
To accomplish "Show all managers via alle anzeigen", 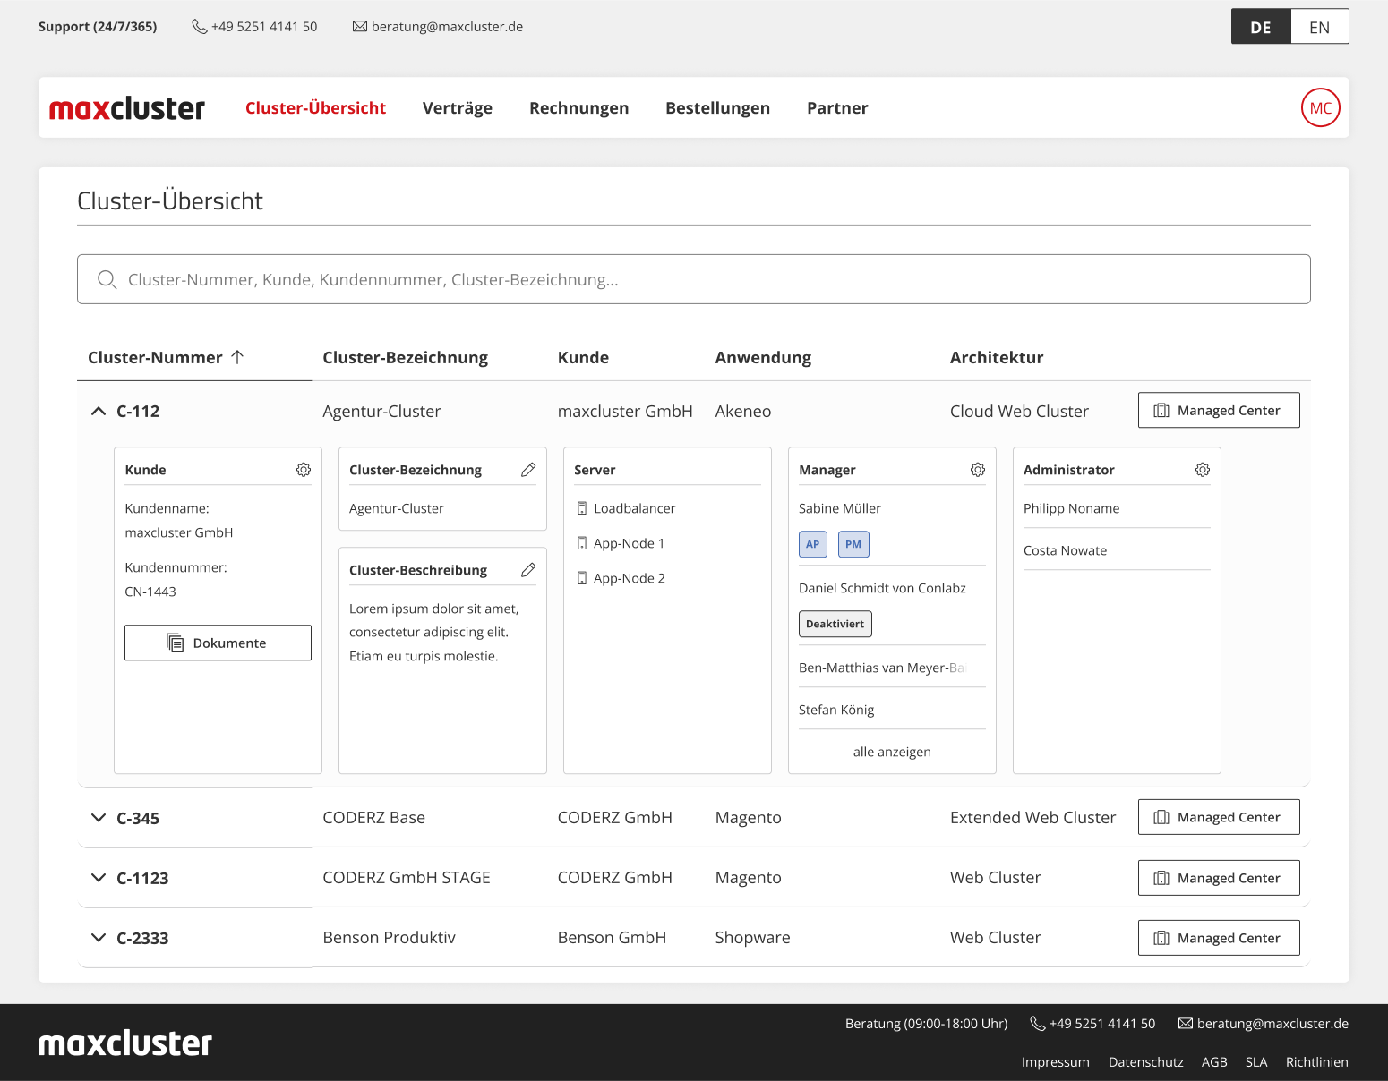I will pos(892,752).
